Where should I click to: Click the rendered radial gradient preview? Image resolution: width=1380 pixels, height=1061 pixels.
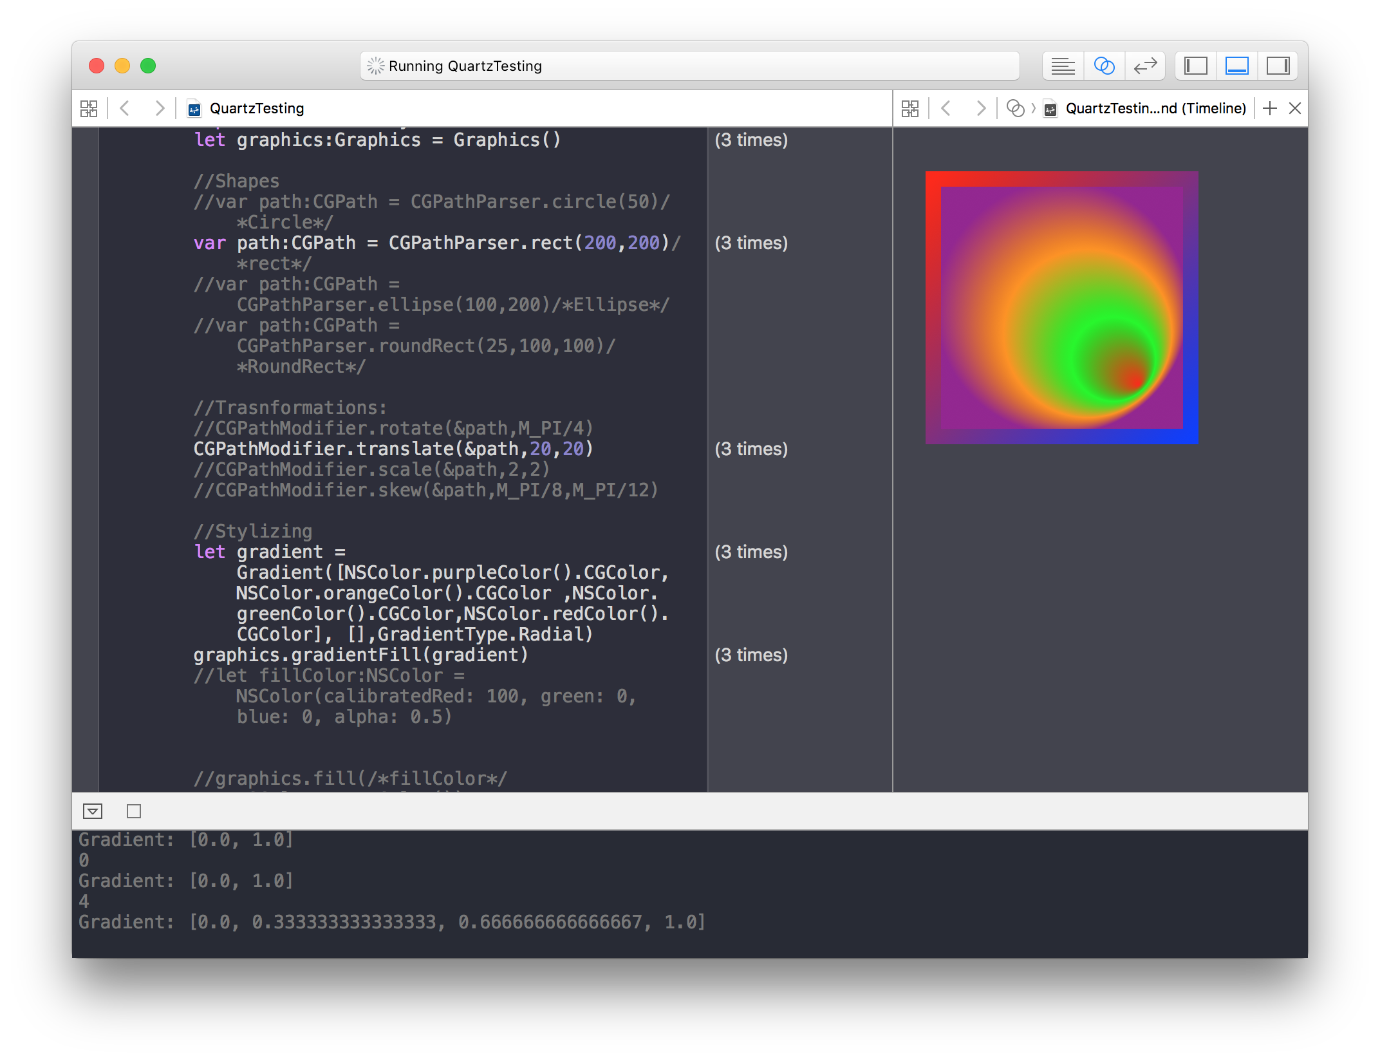pyautogui.click(x=1061, y=307)
